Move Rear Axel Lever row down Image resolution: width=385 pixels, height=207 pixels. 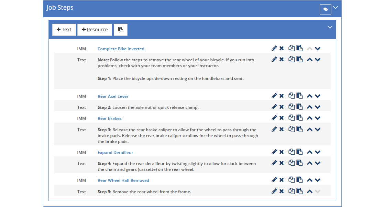point(318,96)
